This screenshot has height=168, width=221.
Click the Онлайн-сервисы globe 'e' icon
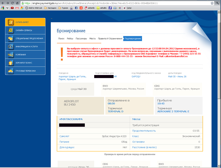[x=10, y=30]
